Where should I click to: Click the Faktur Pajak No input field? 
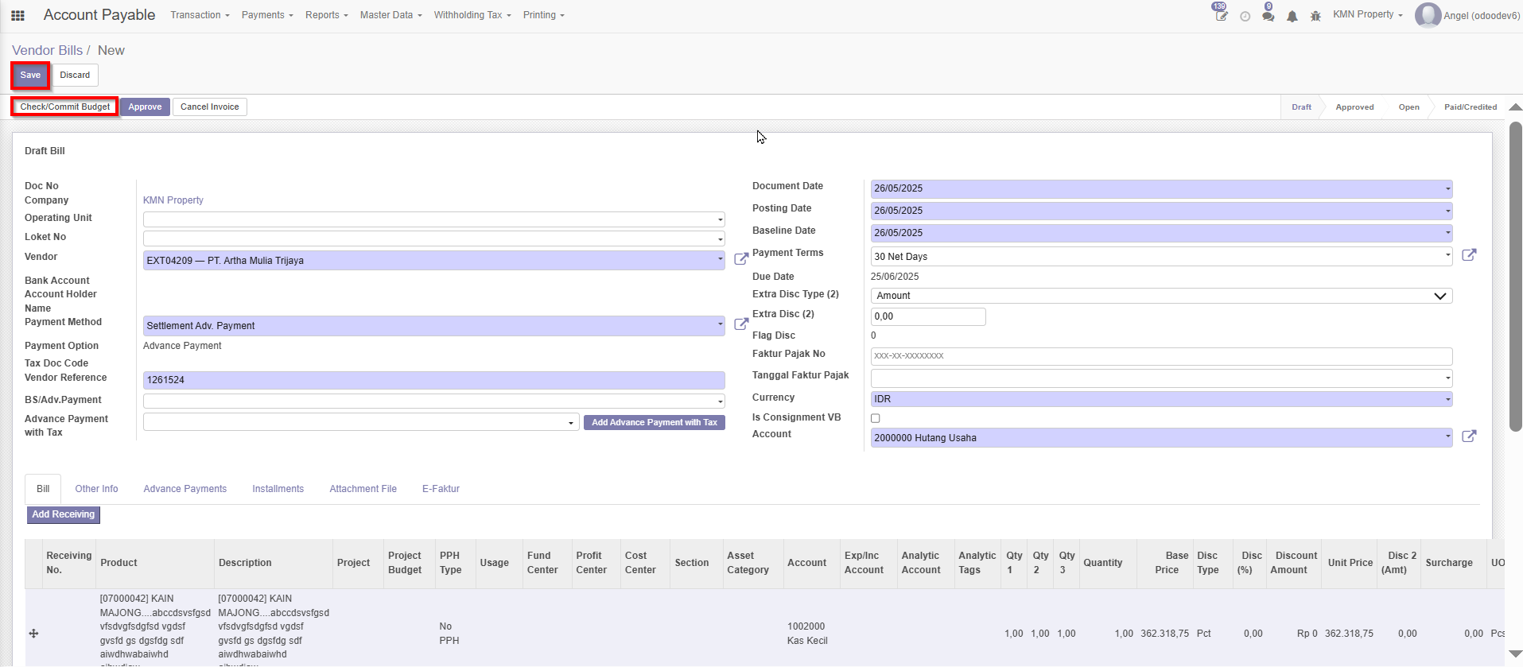click(1161, 356)
